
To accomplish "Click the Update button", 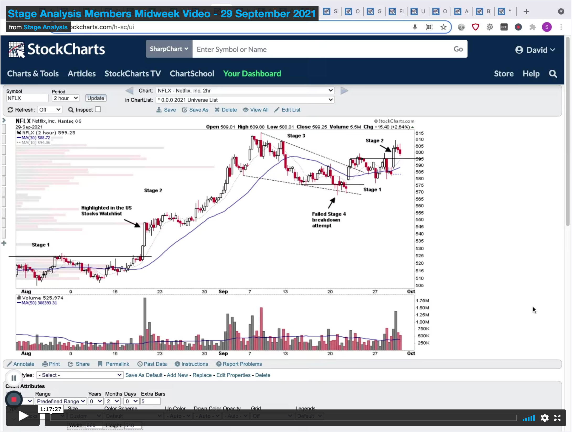I will click(x=96, y=98).
